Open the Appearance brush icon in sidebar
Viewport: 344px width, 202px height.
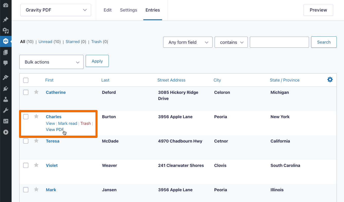coord(6,77)
